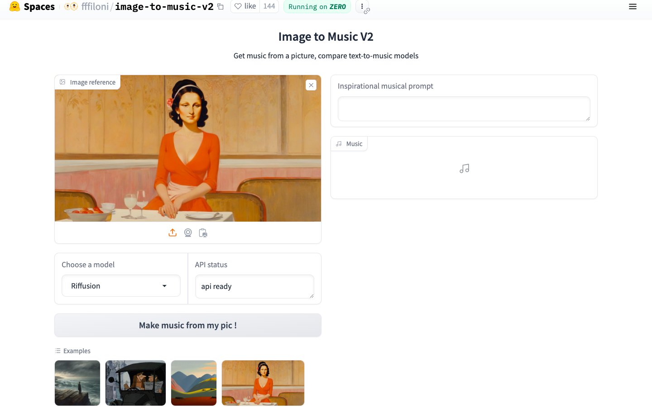
Task: Click the webcam capture icon
Action: click(x=188, y=232)
